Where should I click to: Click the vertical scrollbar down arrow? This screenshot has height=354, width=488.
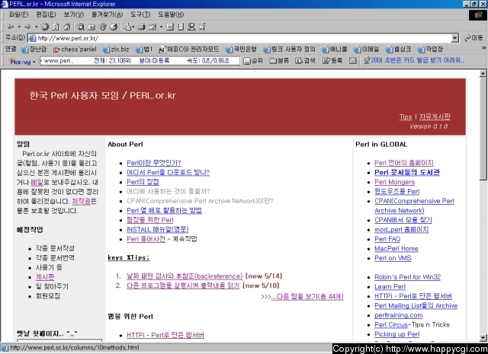coord(483,338)
